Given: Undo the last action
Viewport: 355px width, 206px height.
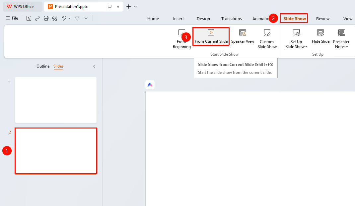Looking at the screenshot, I should (x=64, y=18).
